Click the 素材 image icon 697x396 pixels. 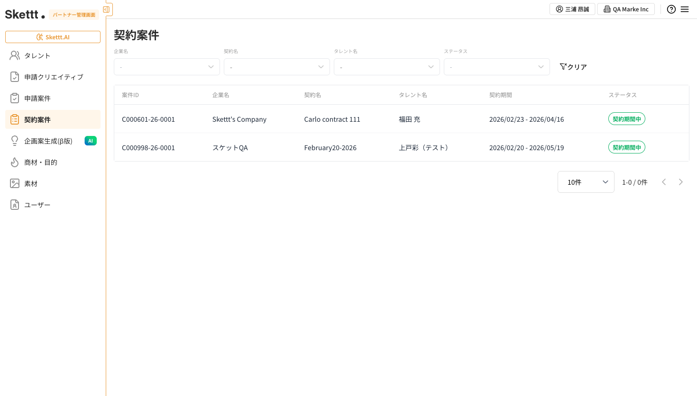[15, 183]
